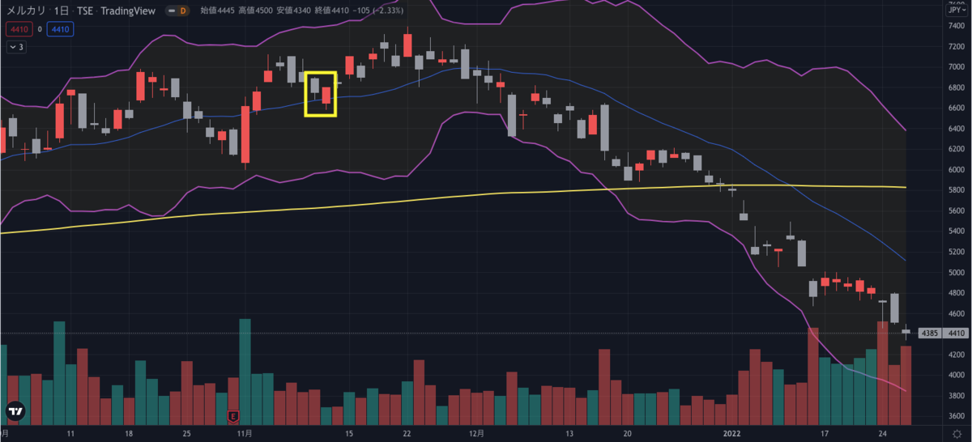
Task: Click the 5800 price level on axis
Action: point(956,190)
